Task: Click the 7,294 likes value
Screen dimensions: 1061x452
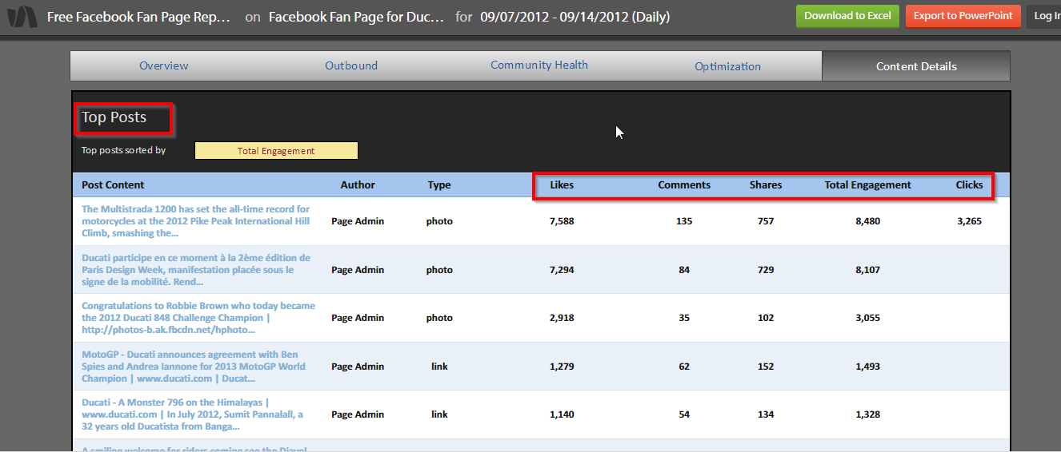Action: (562, 270)
